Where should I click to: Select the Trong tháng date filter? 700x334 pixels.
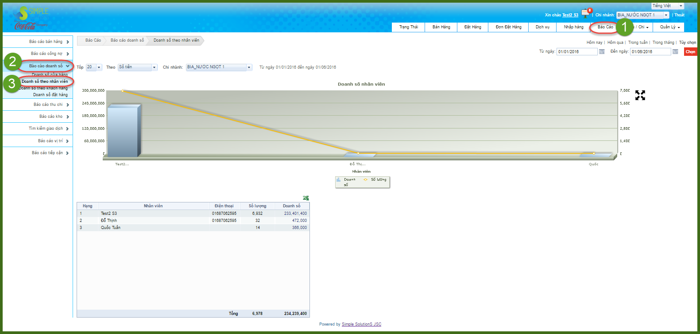pos(663,43)
